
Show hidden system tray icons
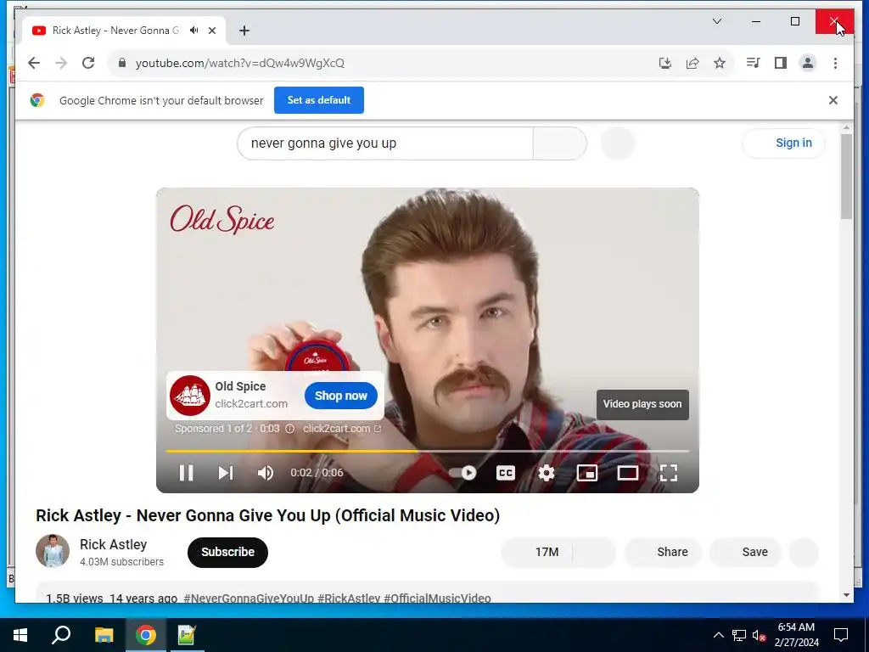click(718, 635)
